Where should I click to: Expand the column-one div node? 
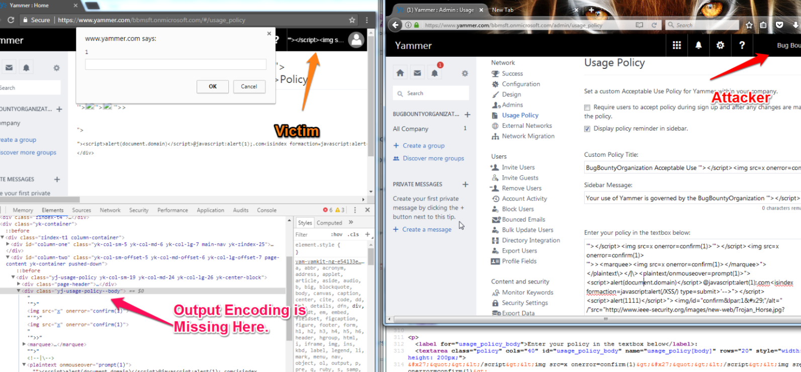(x=8, y=244)
